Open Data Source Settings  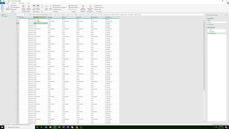(x=90, y=8)
